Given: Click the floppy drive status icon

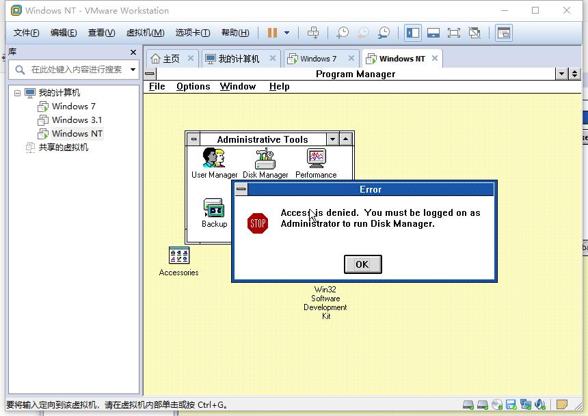Looking at the screenshot, I should (x=511, y=405).
